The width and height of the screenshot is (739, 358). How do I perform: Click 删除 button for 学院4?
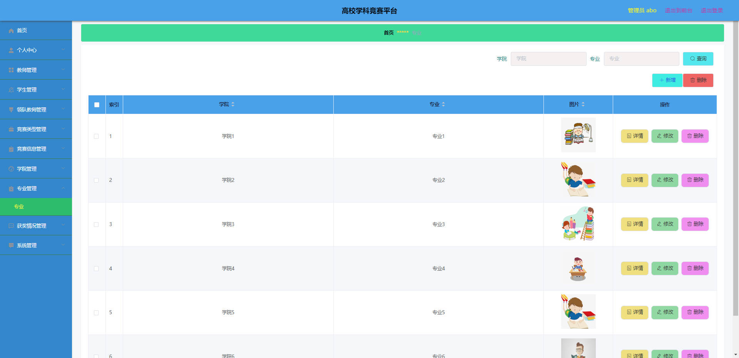(695, 268)
